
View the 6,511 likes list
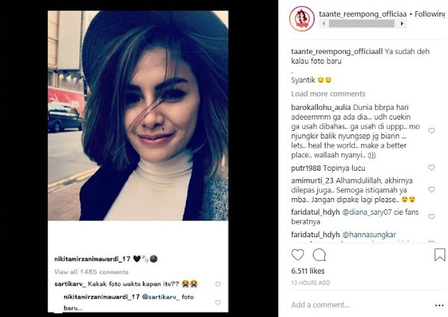308,271
